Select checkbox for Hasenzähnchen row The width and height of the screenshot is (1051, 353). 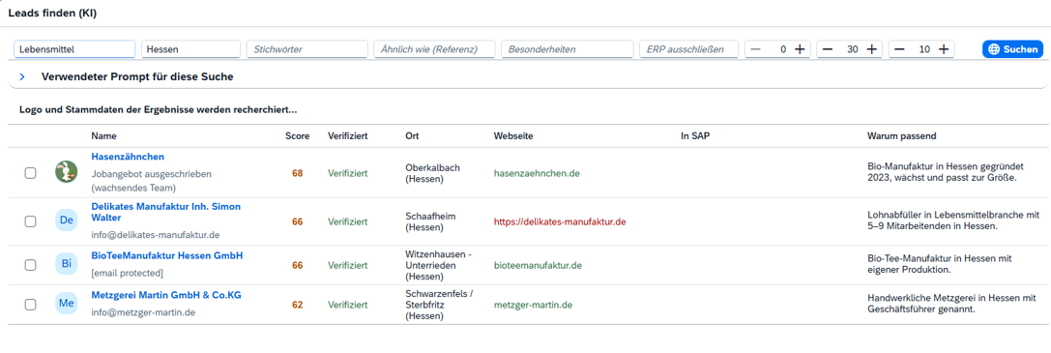pyautogui.click(x=30, y=173)
